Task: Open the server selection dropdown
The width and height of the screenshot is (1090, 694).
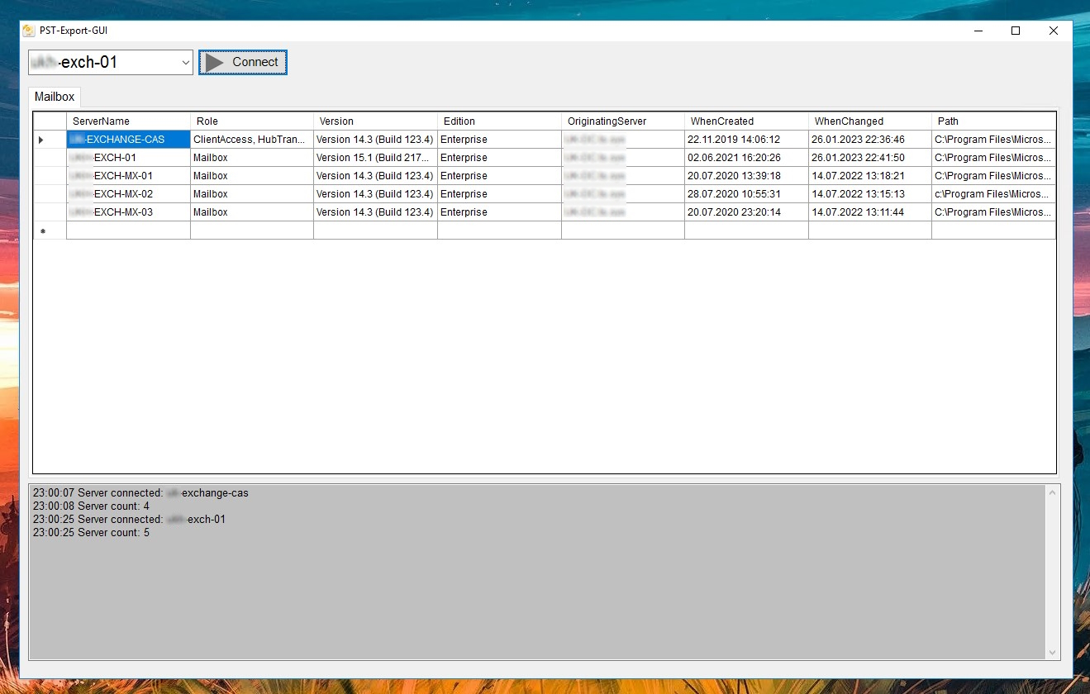Action: [x=185, y=62]
